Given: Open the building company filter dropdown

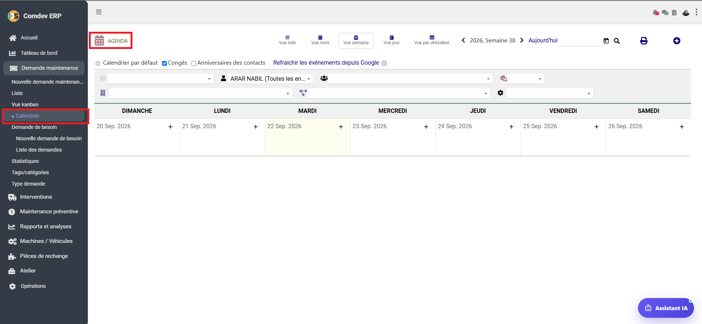Looking at the screenshot, I should coord(200,94).
